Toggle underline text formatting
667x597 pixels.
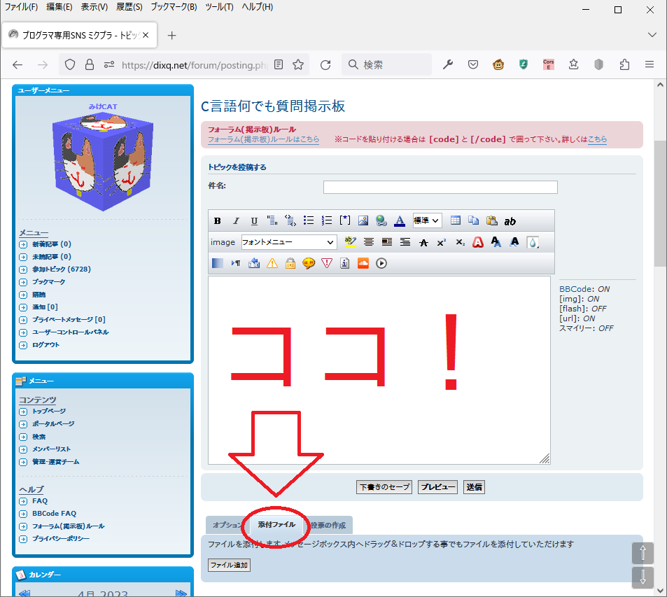coord(254,220)
